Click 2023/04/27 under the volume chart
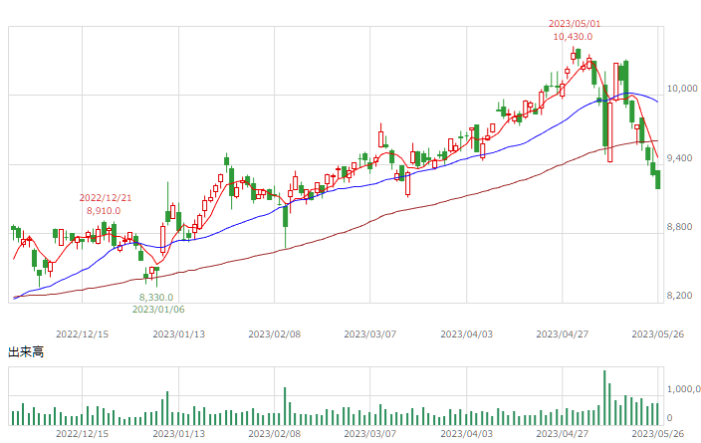Screen dimensions: 701x443 (563, 434)
